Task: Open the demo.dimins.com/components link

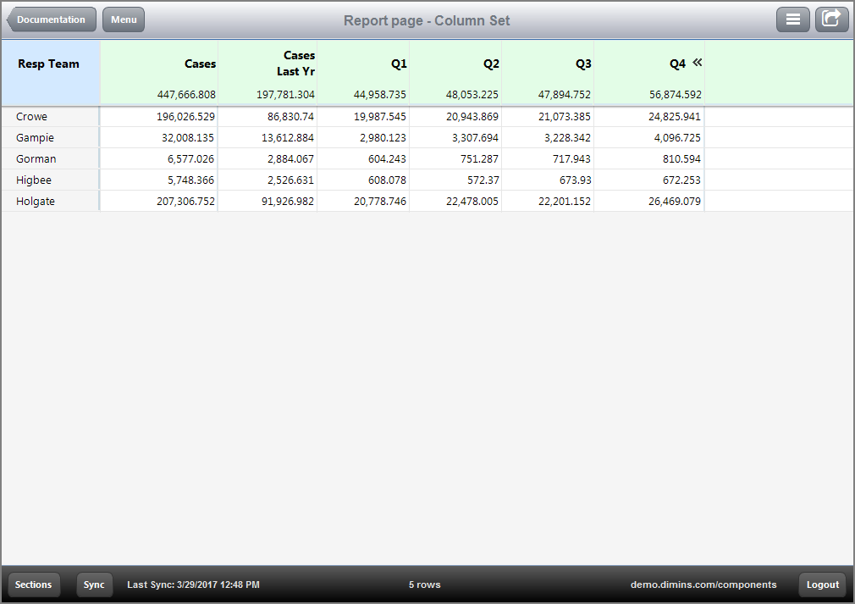Action: pyautogui.click(x=703, y=585)
